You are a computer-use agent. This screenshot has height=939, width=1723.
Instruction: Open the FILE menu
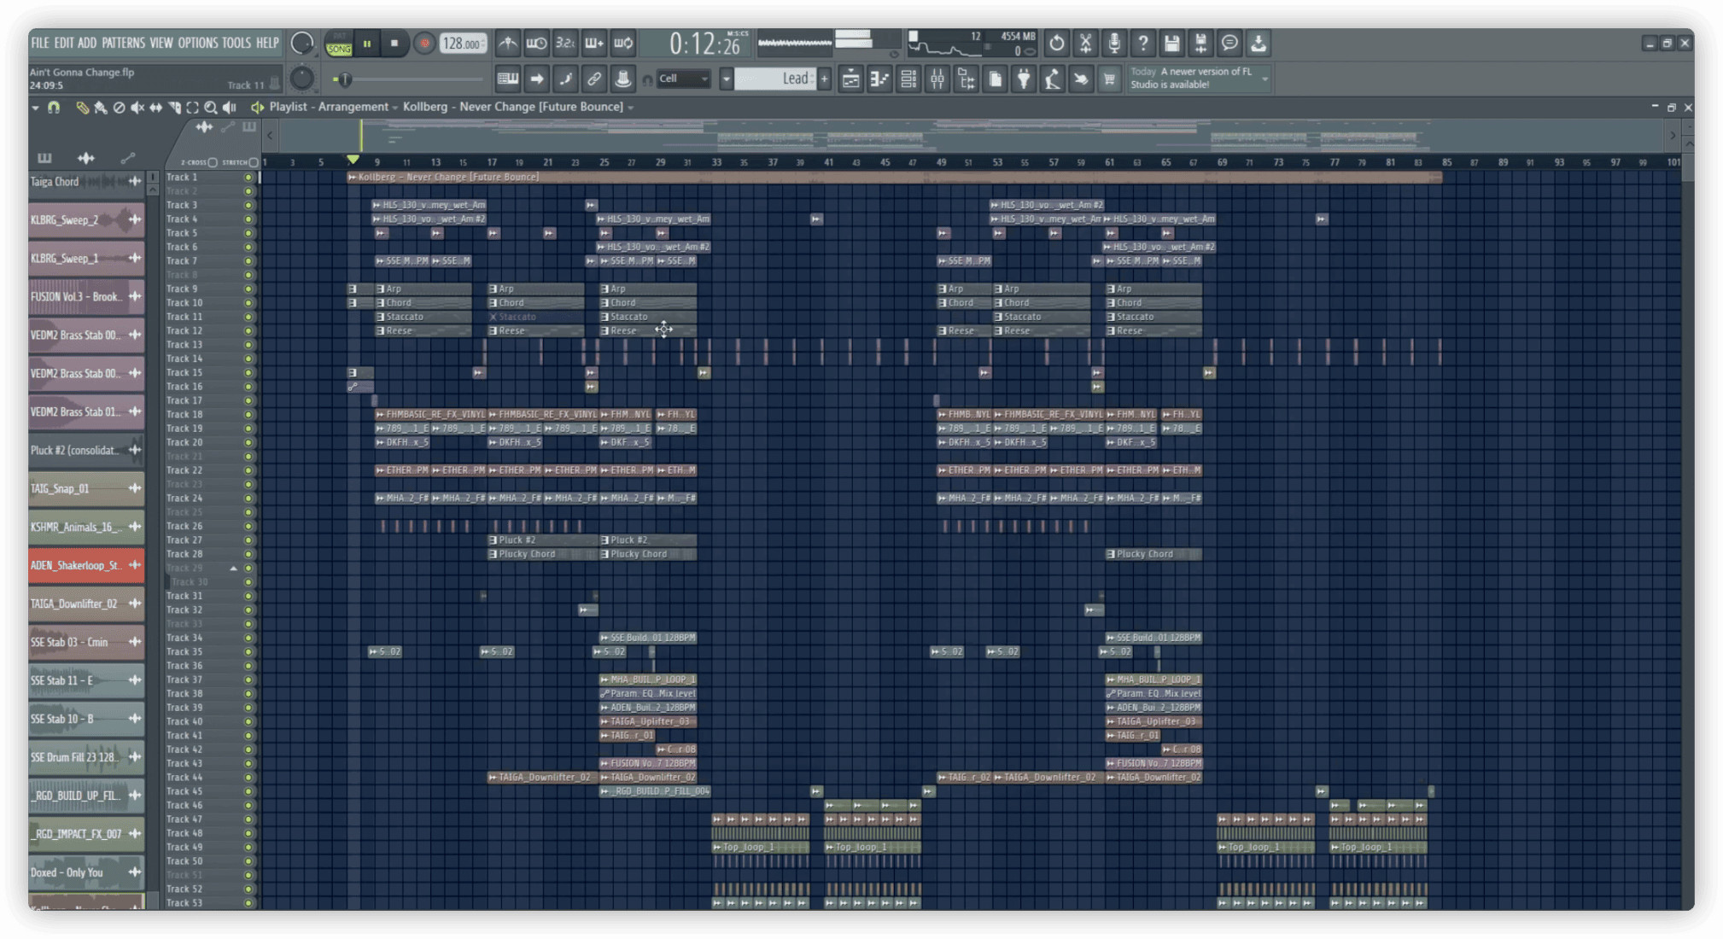[40, 43]
